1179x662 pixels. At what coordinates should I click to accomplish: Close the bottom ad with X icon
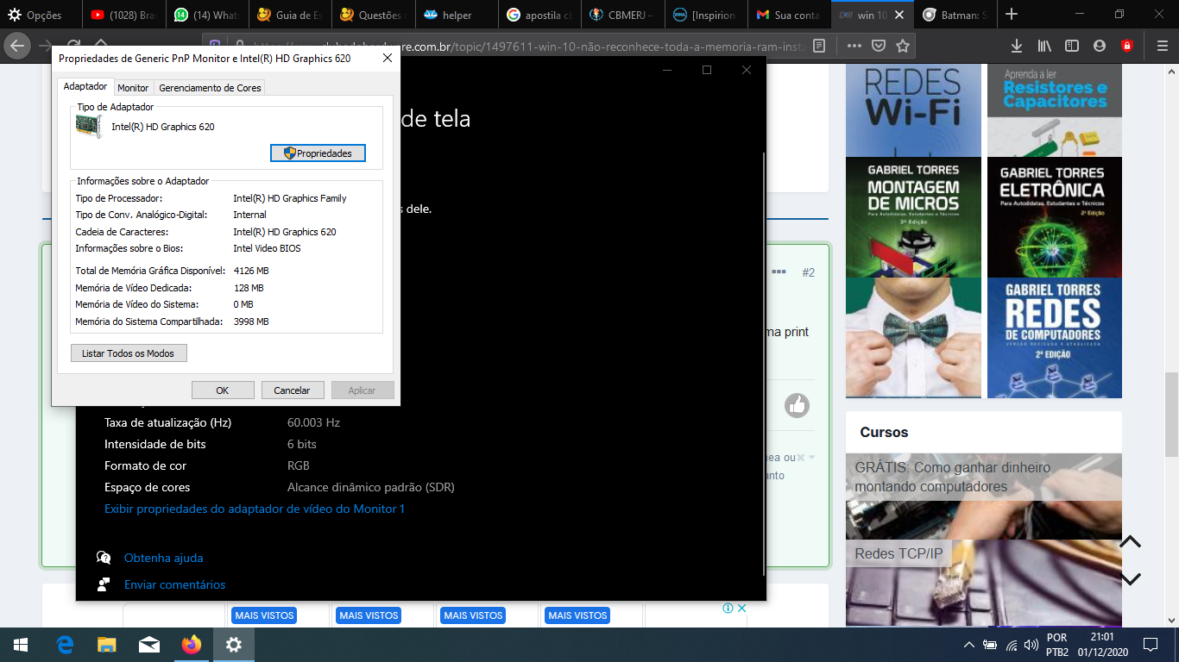pos(741,608)
